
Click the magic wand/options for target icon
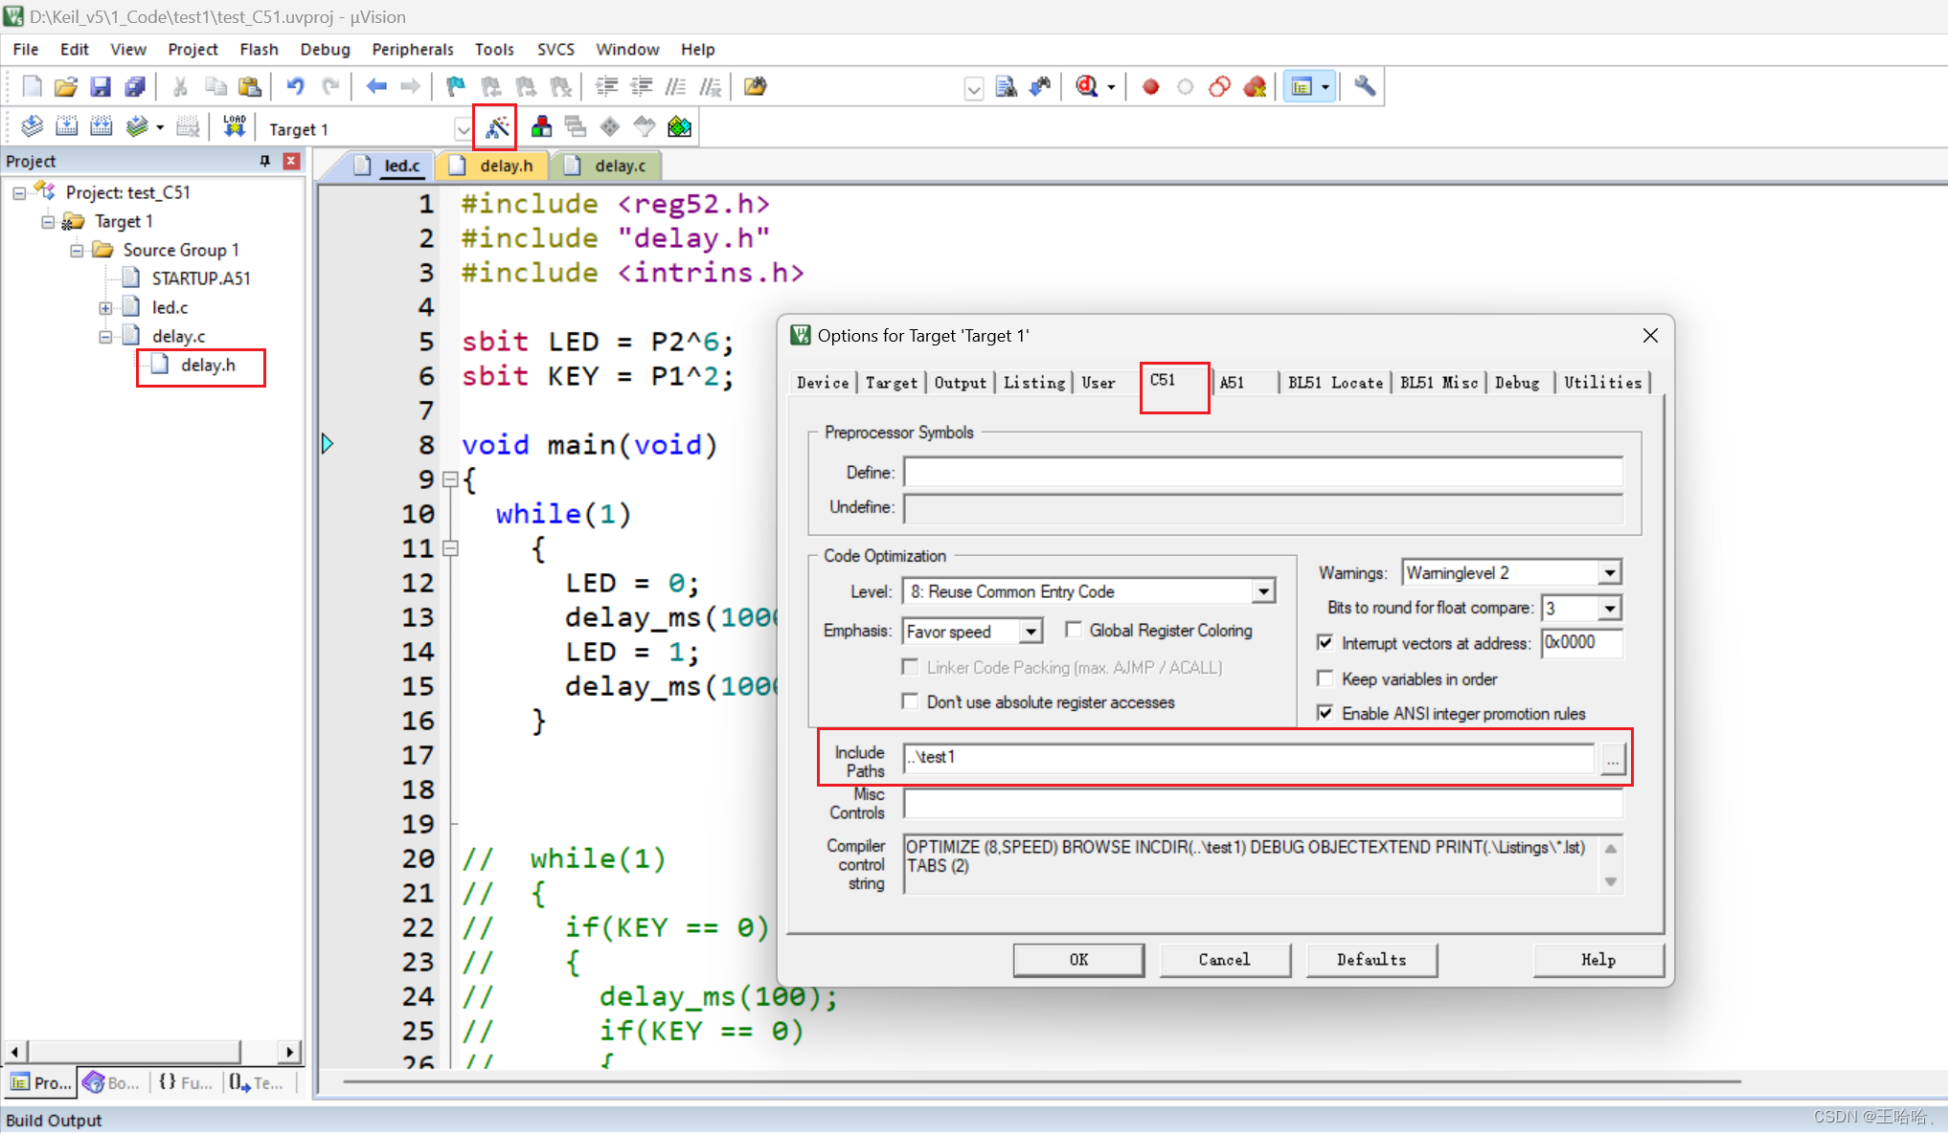[x=496, y=127]
